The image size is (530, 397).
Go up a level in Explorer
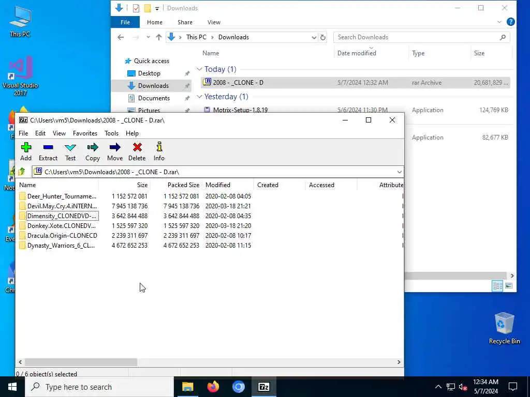pos(158,37)
